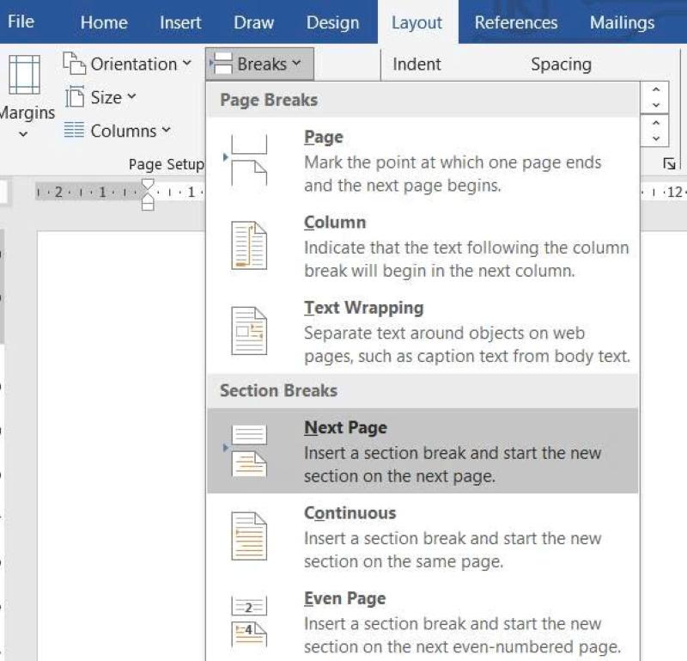This screenshot has height=661, width=687.
Task: Open the Breaks dropdown
Action: [x=259, y=64]
